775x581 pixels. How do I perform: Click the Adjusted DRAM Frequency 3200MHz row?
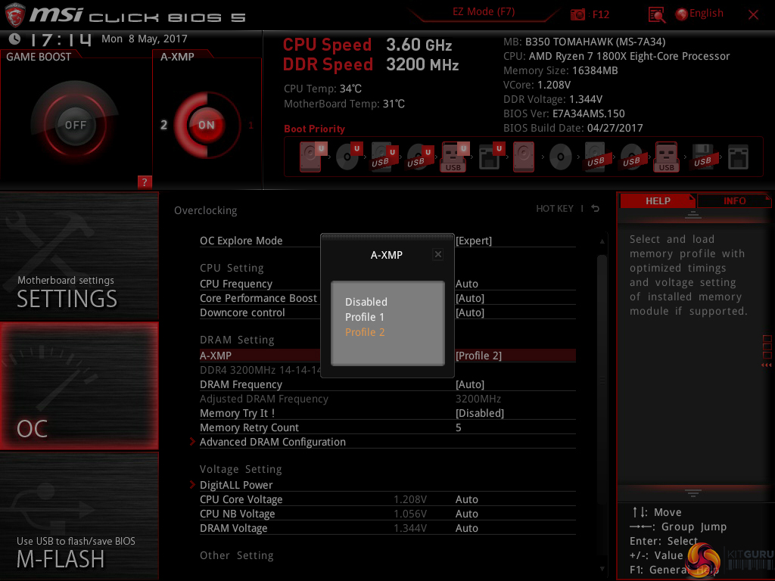tap(387, 399)
